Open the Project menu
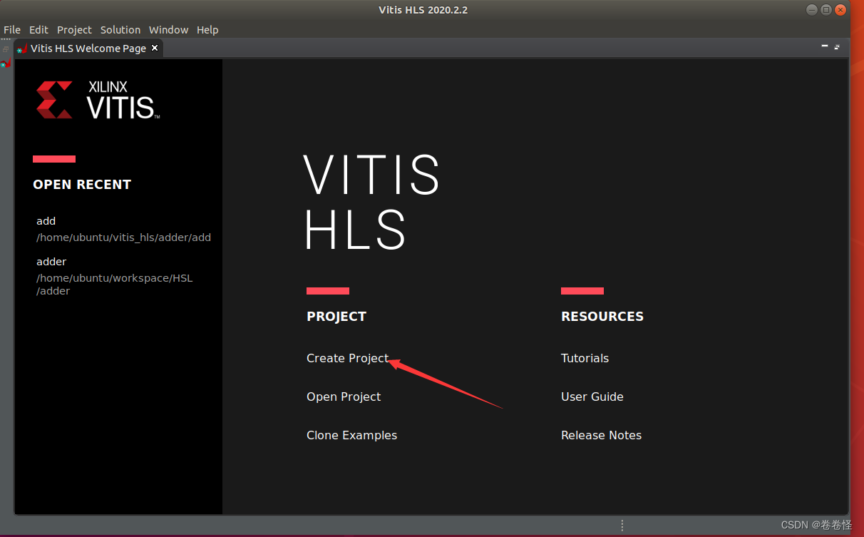Viewport: 864px width, 537px height. (x=73, y=30)
